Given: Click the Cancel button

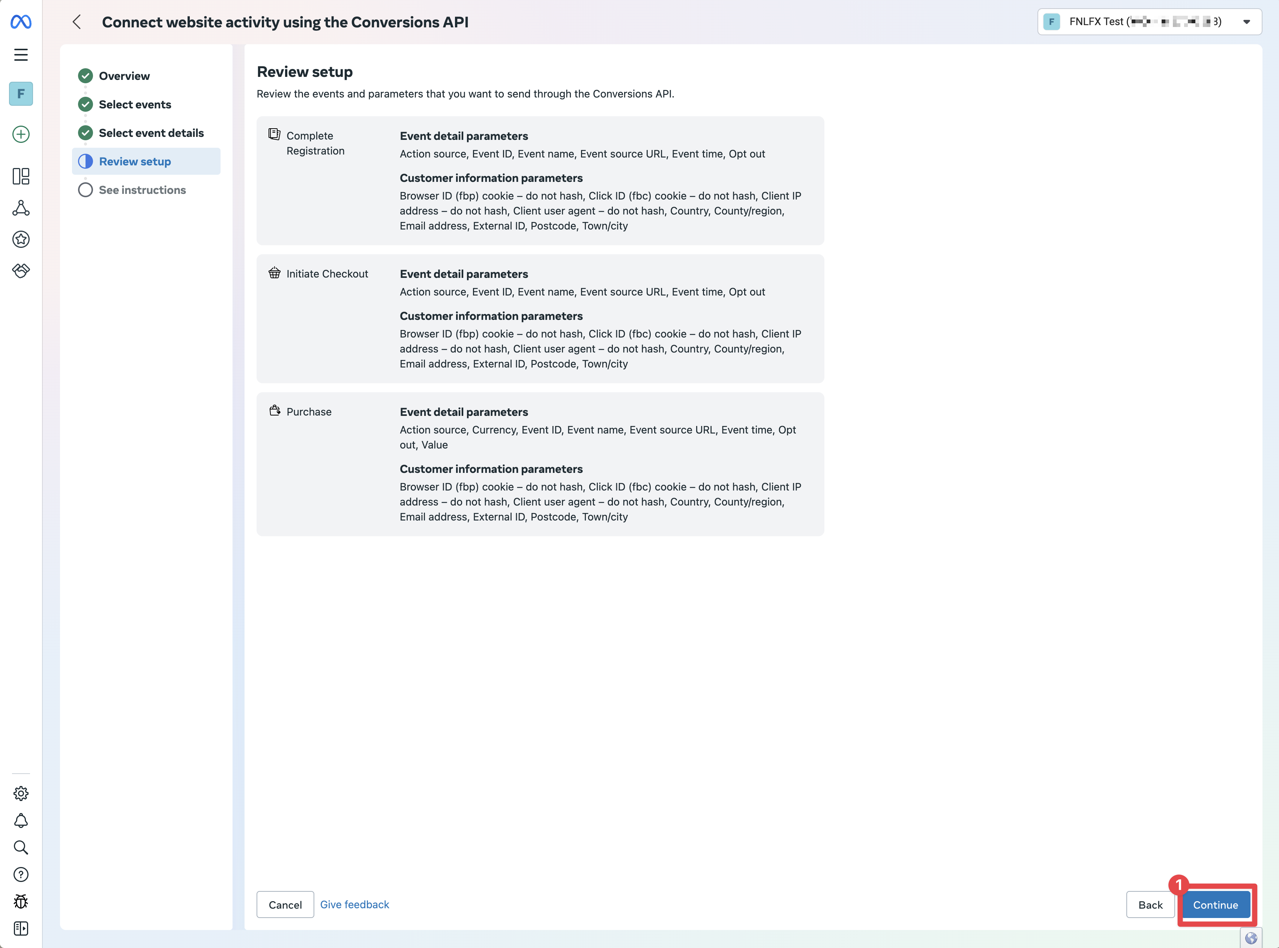Looking at the screenshot, I should [x=285, y=905].
